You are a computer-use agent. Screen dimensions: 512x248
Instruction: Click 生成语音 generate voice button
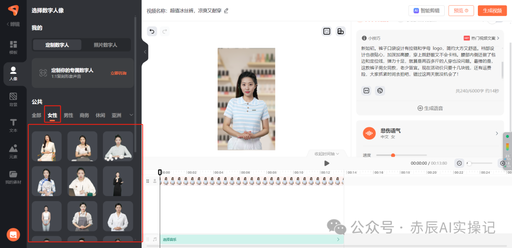[430, 108]
